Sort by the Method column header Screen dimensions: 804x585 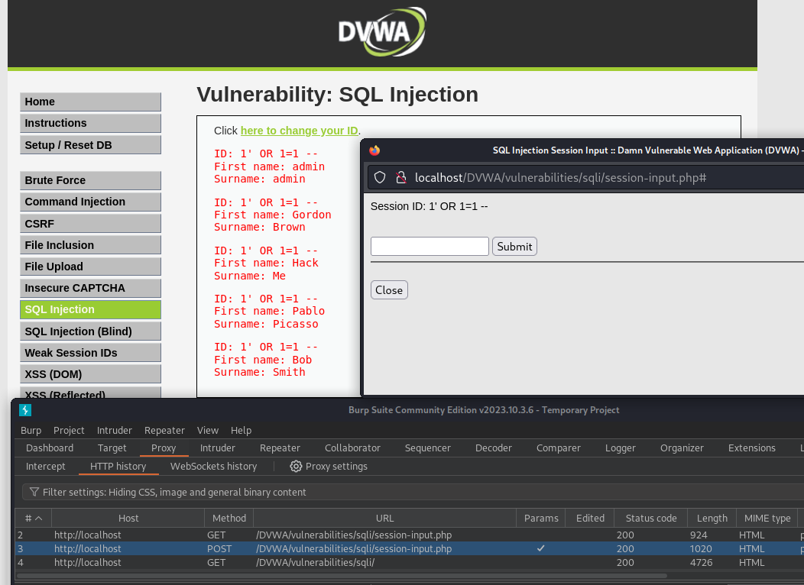click(229, 519)
